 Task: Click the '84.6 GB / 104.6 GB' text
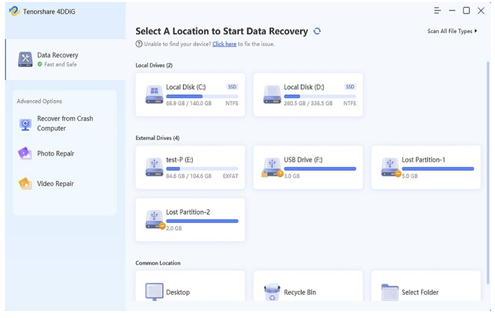(x=189, y=176)
